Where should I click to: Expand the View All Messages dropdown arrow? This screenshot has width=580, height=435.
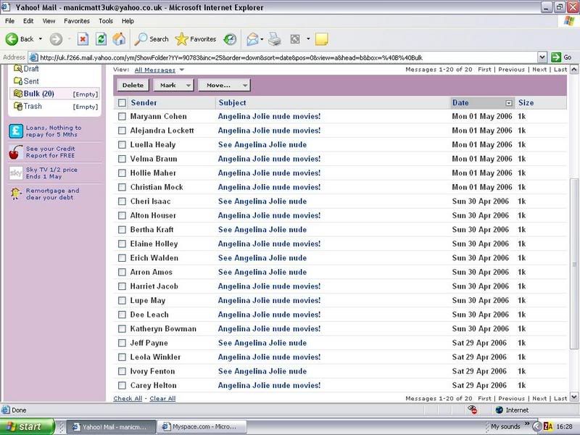(x=182, y=70)
